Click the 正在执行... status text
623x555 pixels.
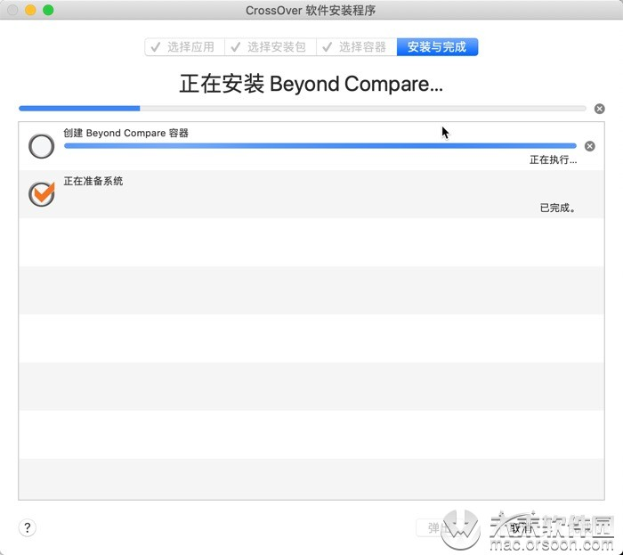pyautogui.click(x=553, y=159)
